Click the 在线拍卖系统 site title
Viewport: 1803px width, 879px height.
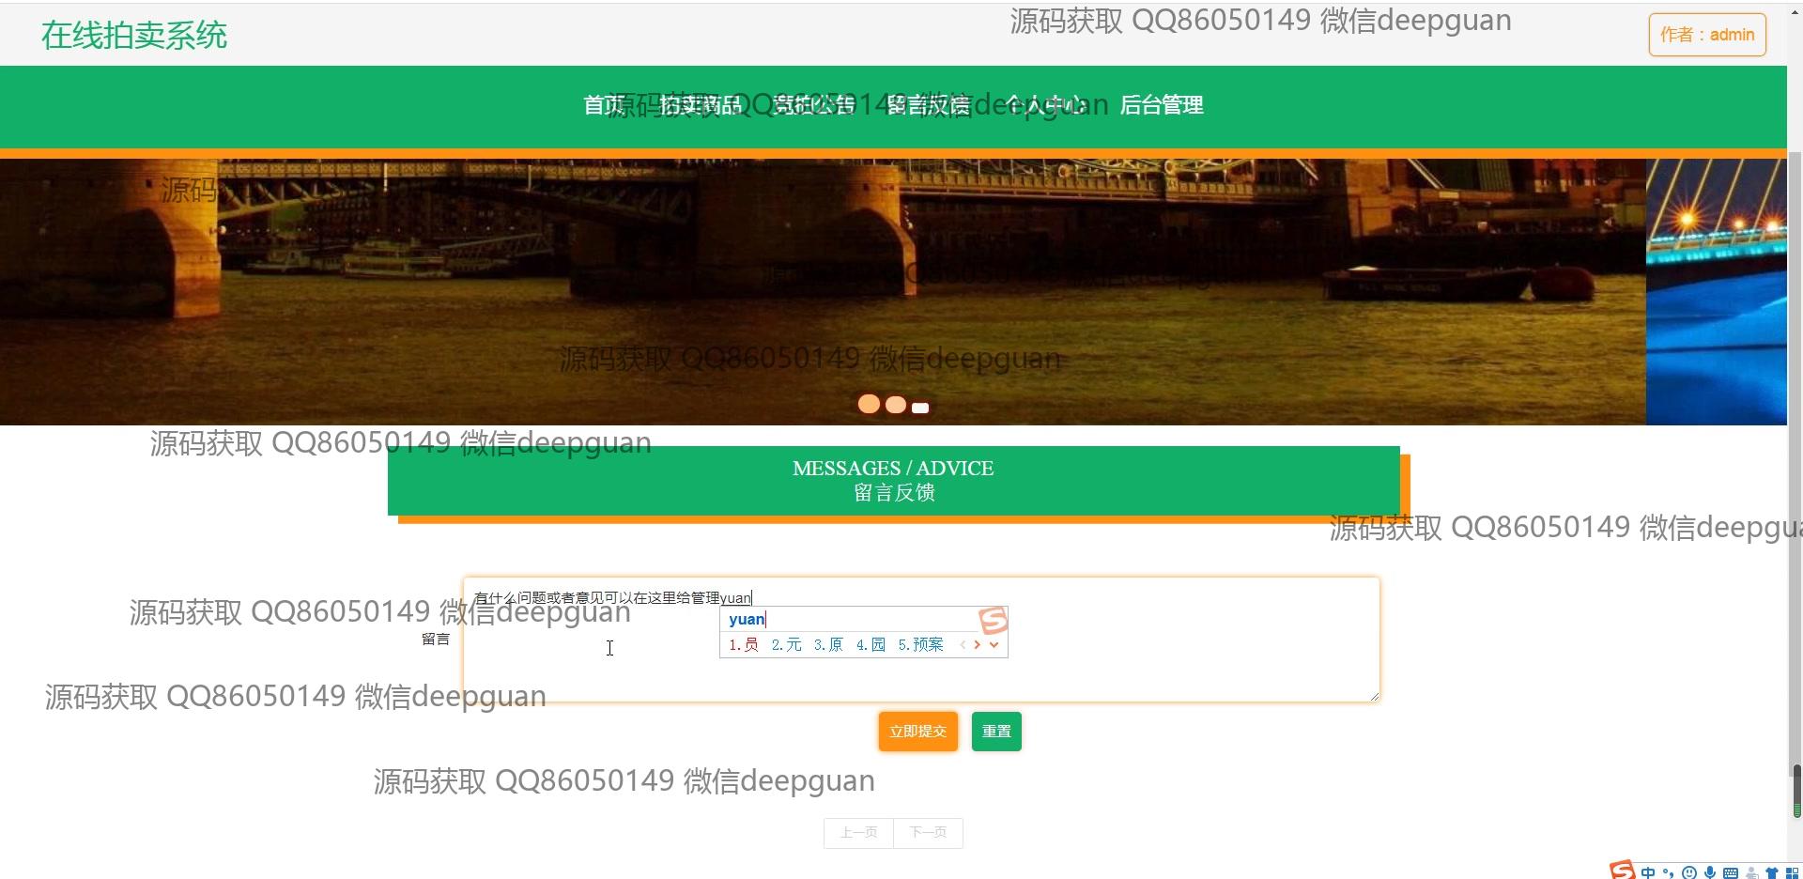coord(134,36)
